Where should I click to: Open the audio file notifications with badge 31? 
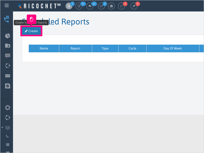[79, 6]
